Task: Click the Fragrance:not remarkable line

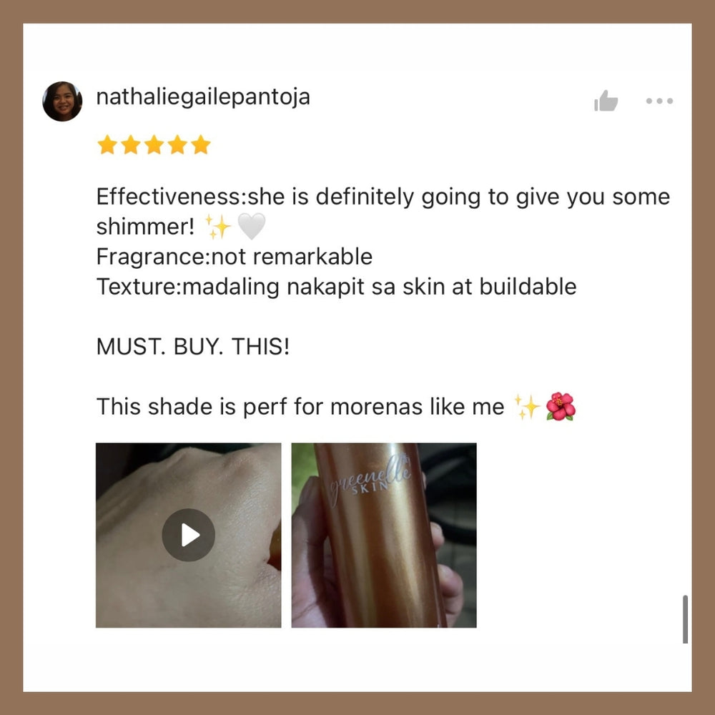Action: tap(235, 256)
